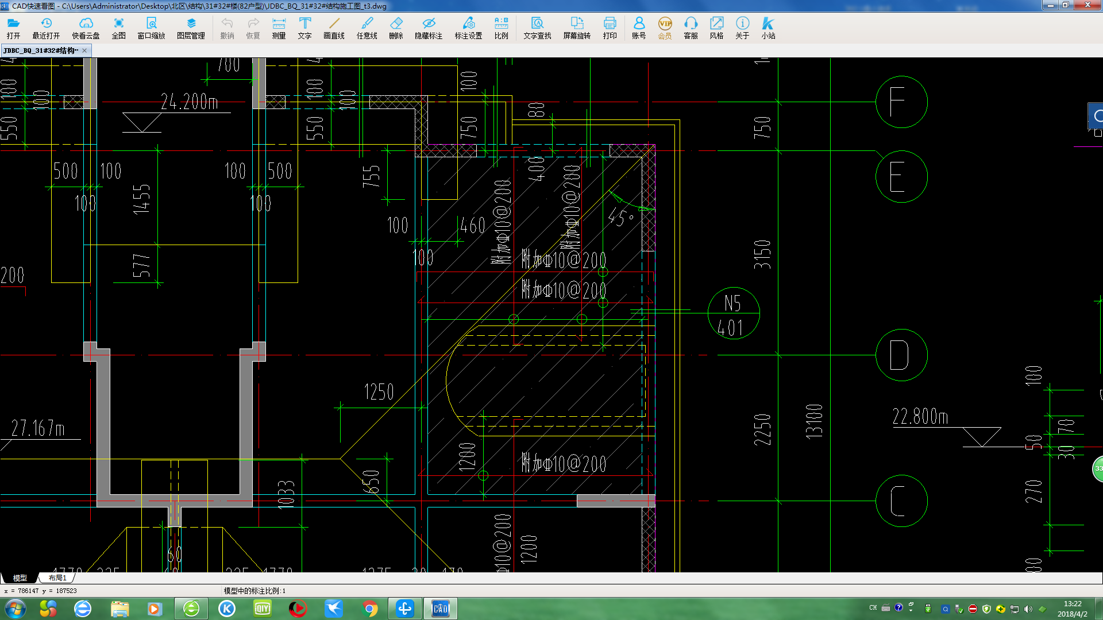Launch Internet Explorer from the taskbar
1103x620 pixels.
click(83, 609)
